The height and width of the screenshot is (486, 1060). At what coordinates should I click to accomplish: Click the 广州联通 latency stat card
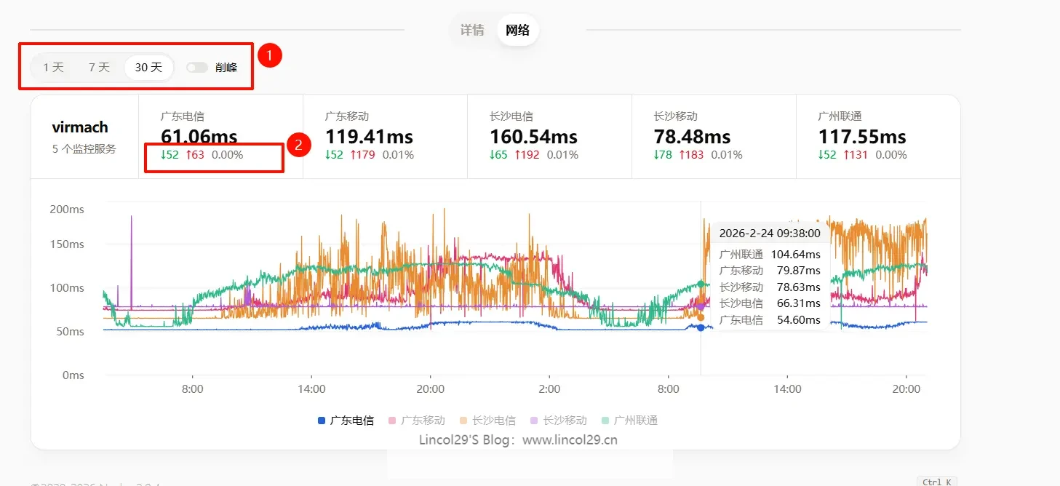click(x=877, y=136)
